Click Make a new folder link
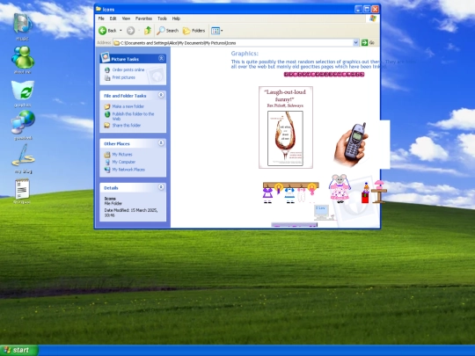Viewport: 475px width, 356px height. pyautogui.click(x=128, y=106)
